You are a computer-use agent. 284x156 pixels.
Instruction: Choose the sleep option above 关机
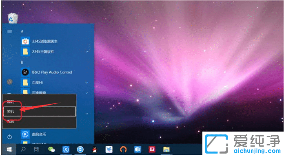tap(40, 102)
